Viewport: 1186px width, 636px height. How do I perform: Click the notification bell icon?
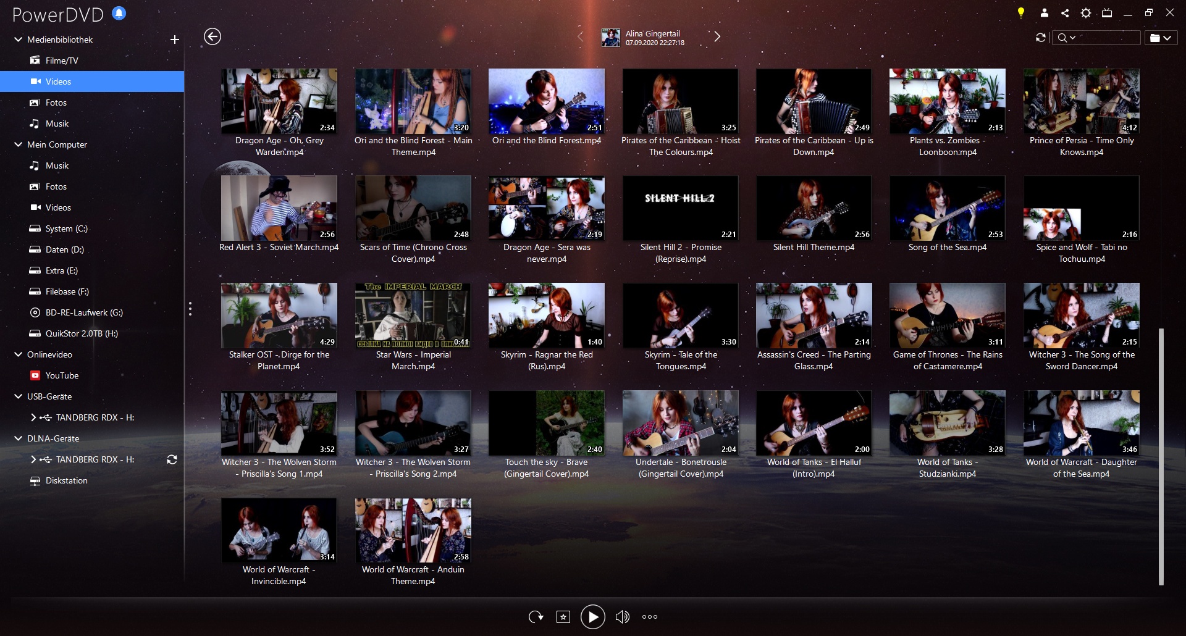(119, 13)
